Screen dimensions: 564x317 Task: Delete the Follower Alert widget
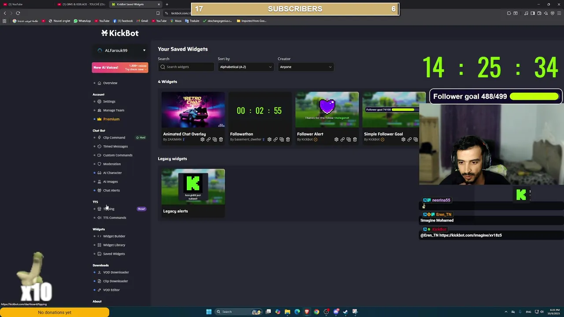(x=355, y=140)
